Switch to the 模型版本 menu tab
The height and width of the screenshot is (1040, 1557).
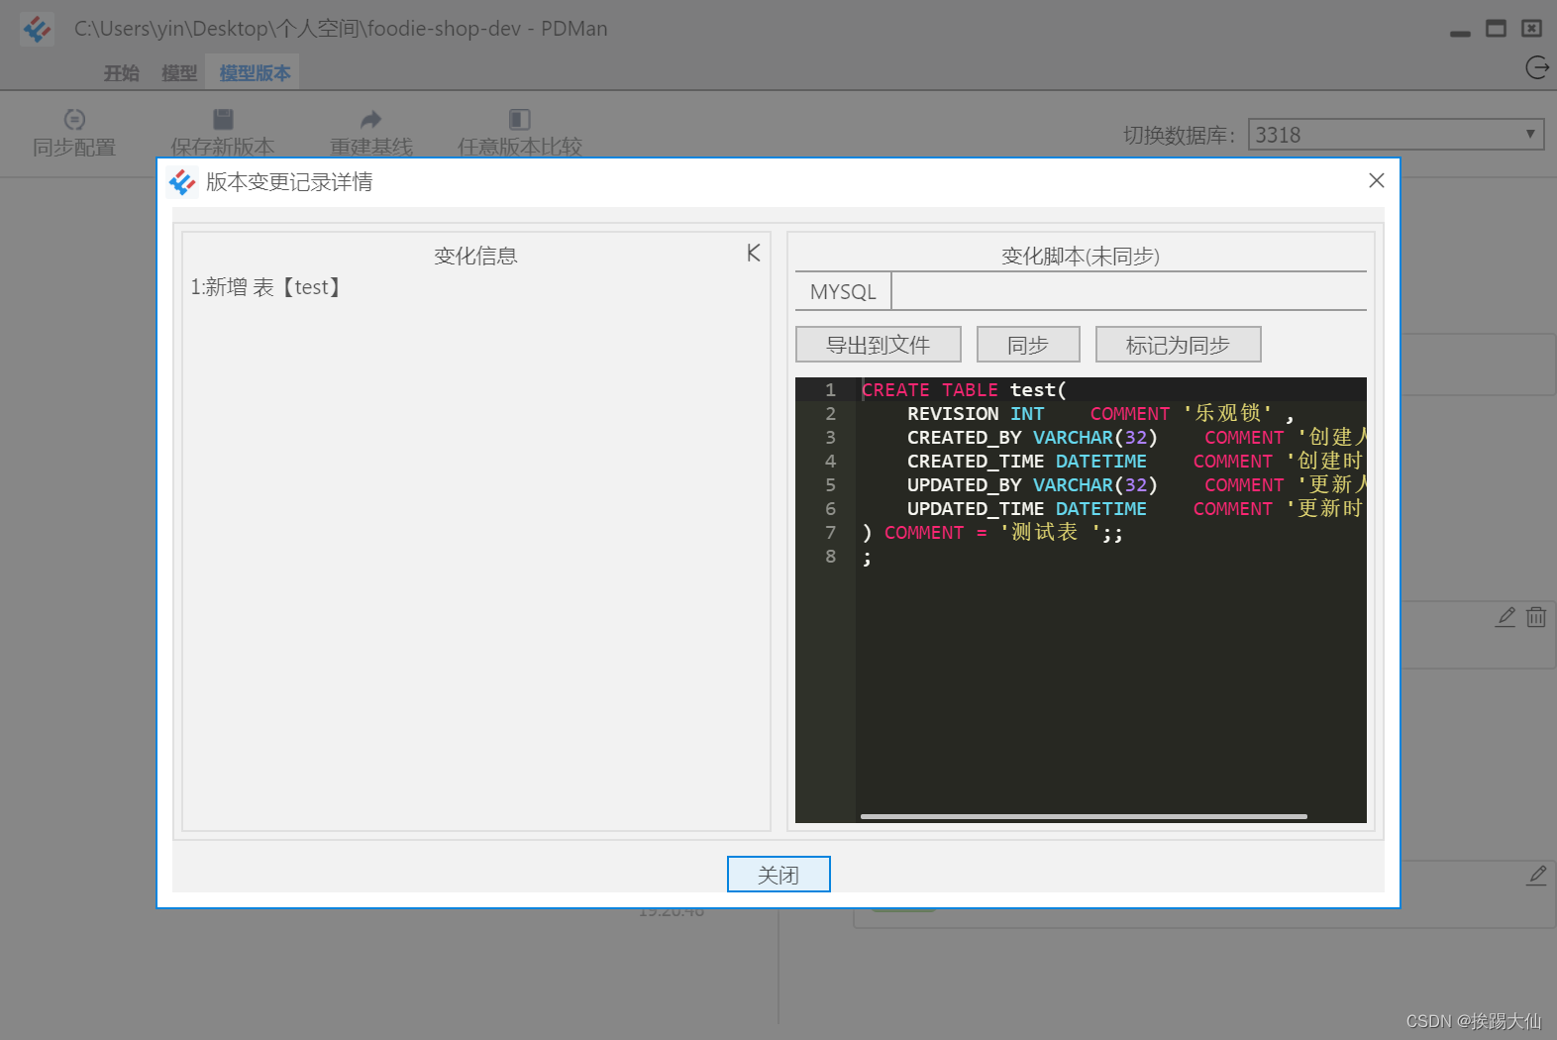[255, 73]
